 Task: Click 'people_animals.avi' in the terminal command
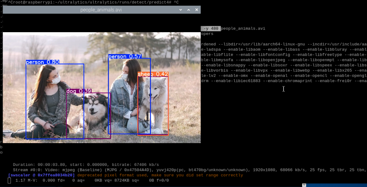(243, 28)
